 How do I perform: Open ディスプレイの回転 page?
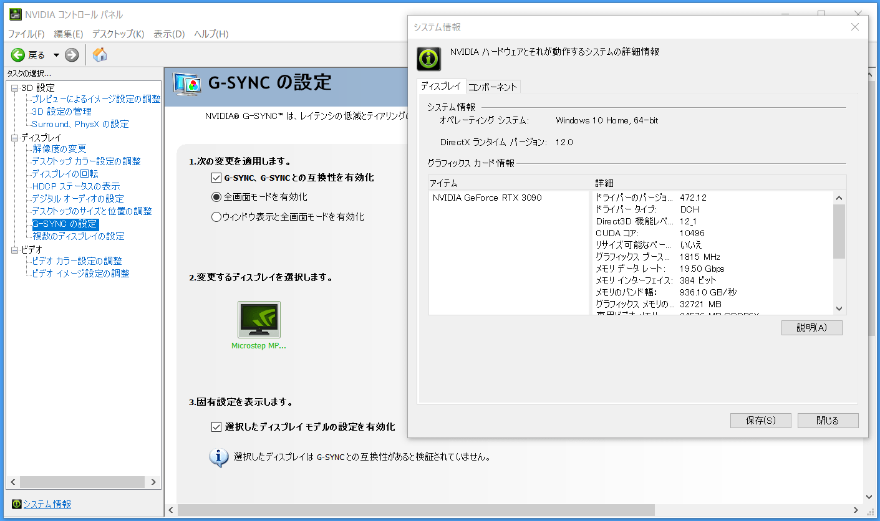[x=65, y=174]
